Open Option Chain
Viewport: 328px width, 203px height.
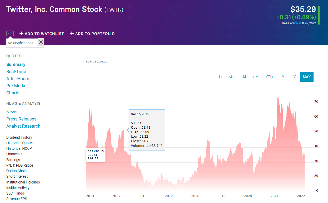(x=17, y=171)
